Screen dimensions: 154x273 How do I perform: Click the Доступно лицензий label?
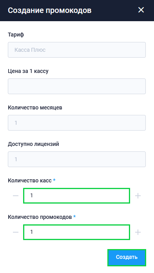click(33, 144)
